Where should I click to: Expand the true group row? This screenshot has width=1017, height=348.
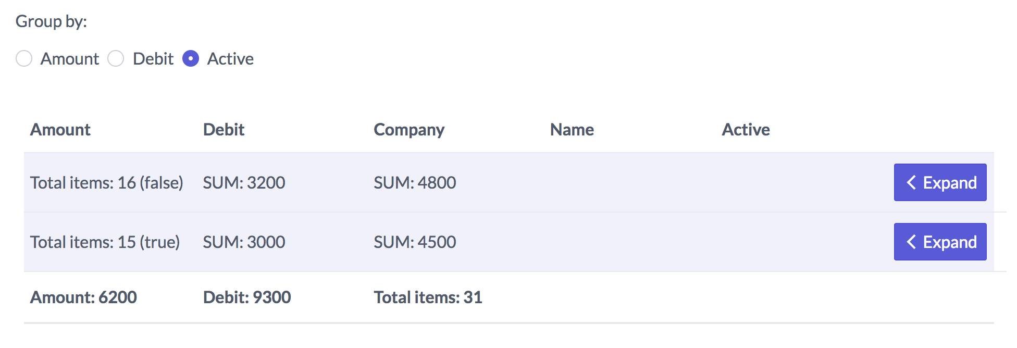pos(940,242)
